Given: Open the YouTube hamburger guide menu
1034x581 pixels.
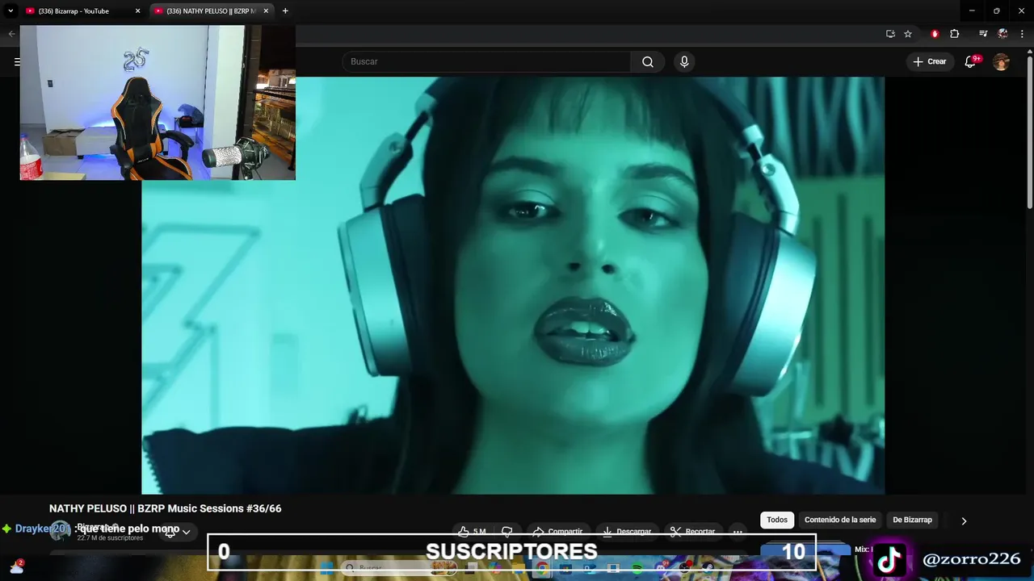Looking at the screenshot, I should [17, 61].
